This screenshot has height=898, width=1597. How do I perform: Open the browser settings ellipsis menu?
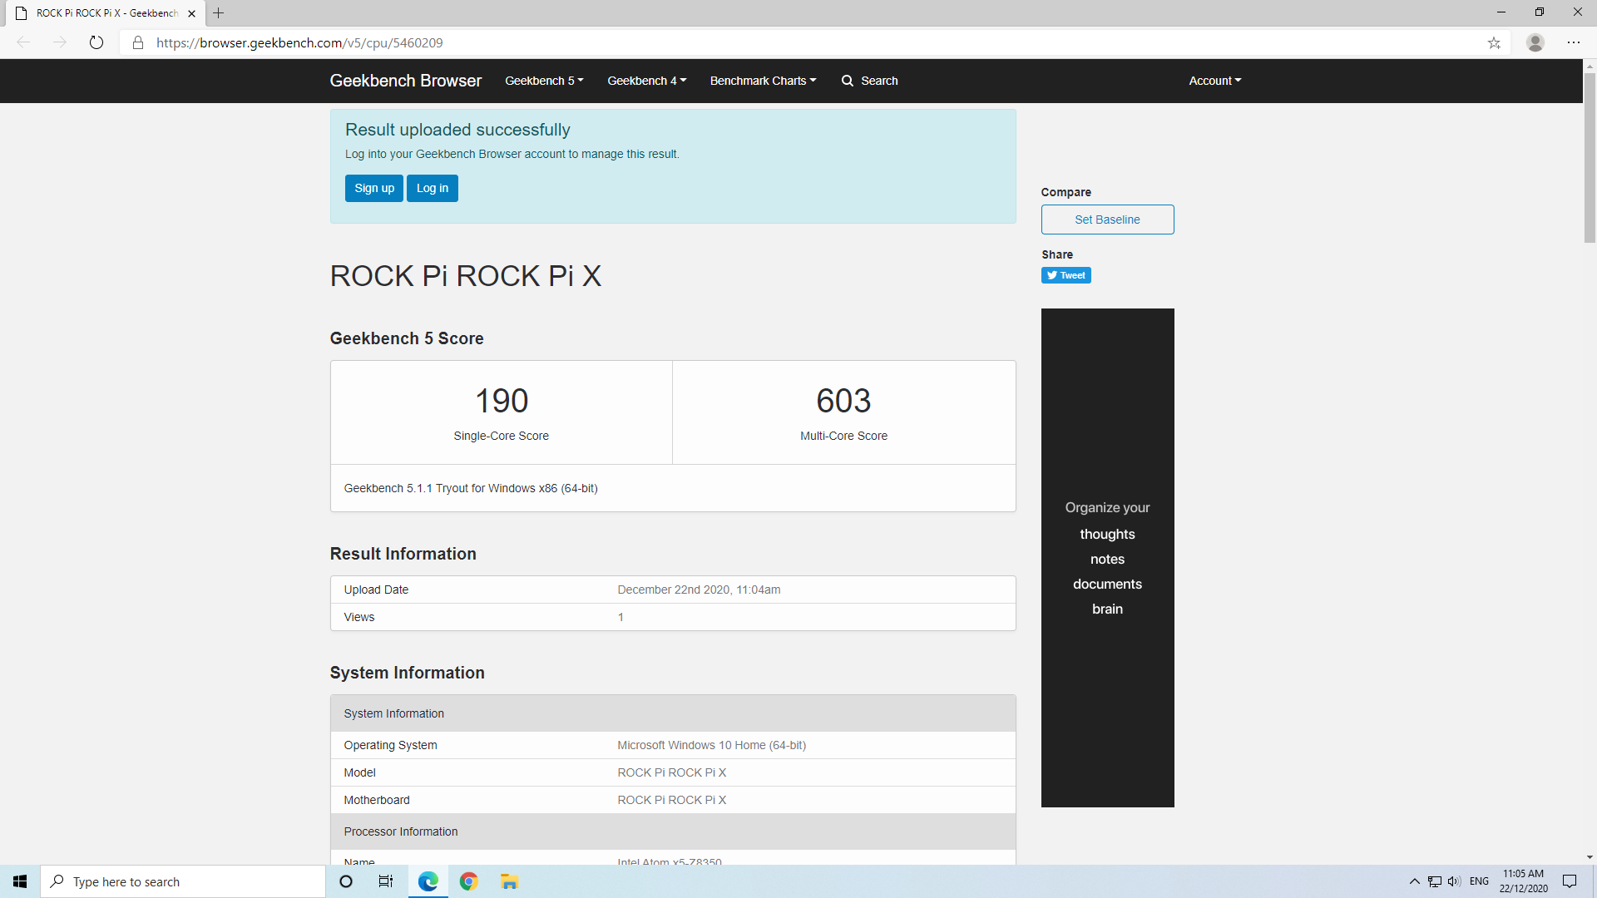tap(1574, 42)
